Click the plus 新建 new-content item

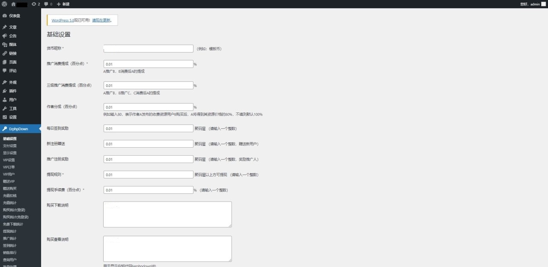click(63, 4)
